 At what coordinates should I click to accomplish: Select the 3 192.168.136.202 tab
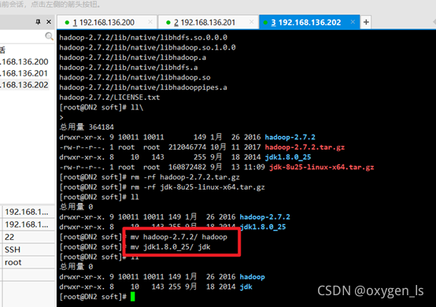(309, 22)
